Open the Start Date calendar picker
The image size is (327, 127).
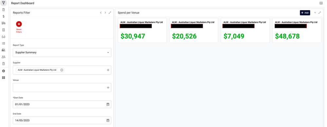(108, 104)
